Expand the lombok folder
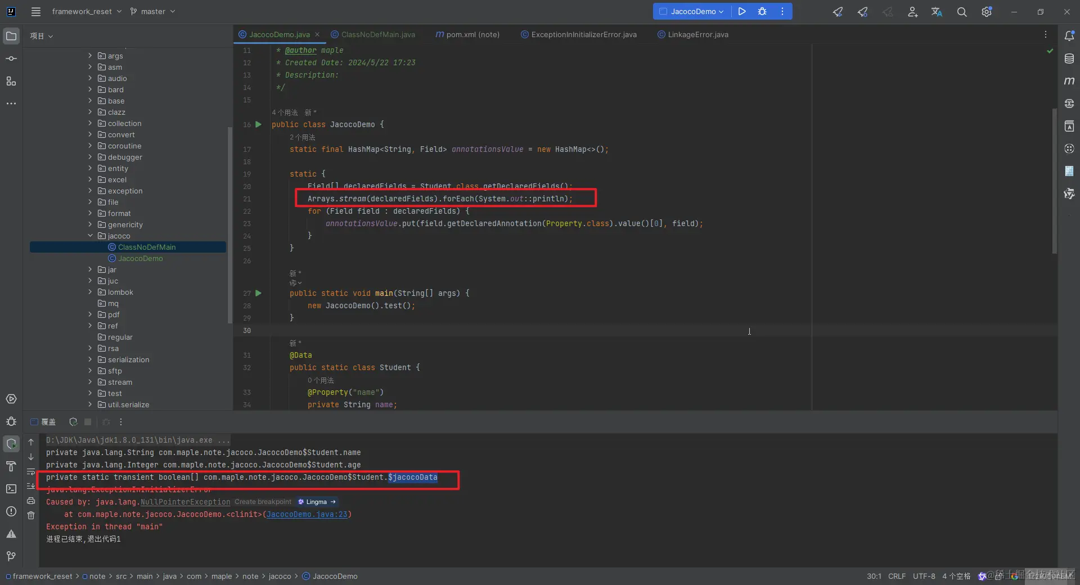The height and width of the screenshot is (585, 1080). tap(90, 292)
